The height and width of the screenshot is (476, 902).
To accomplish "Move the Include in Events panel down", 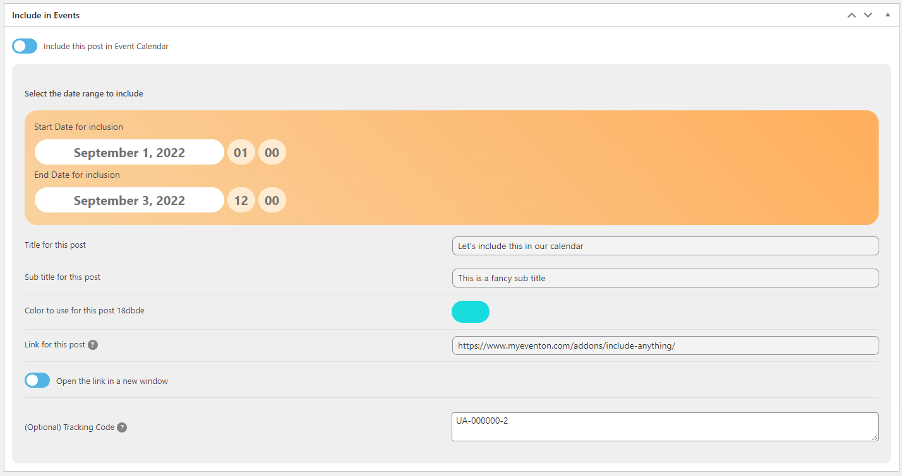I will tap(868, 15).
